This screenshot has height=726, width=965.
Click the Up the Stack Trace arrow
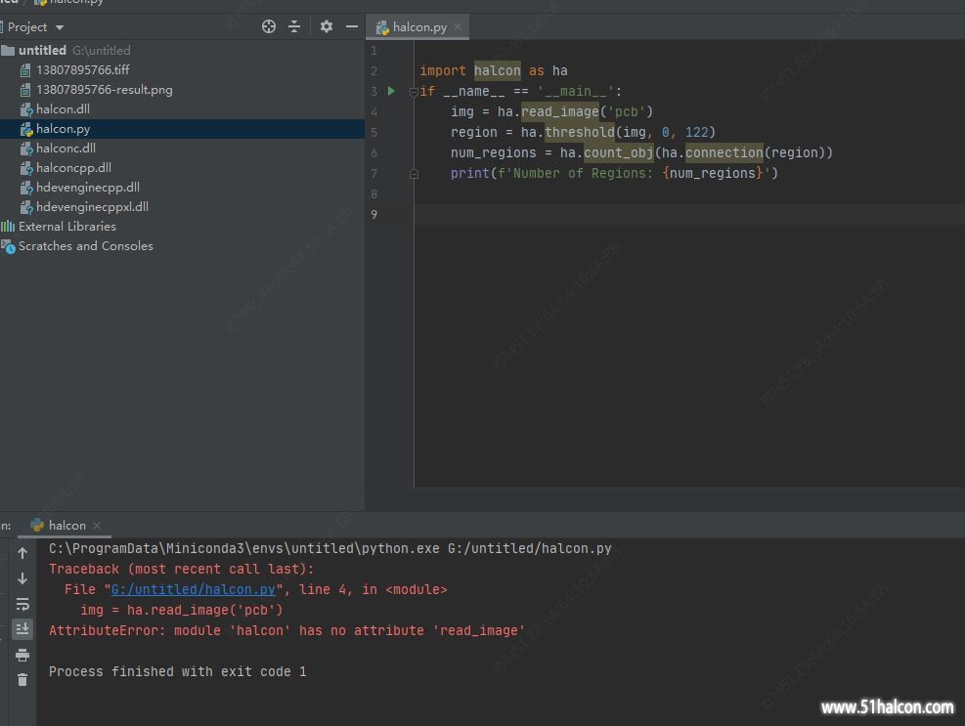point(22,553)
